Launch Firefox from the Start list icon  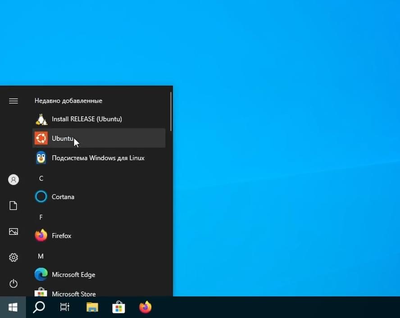point(41,236)
